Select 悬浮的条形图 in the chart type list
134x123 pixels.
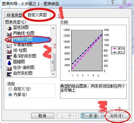pyautogui.click(x=25, y=56)
